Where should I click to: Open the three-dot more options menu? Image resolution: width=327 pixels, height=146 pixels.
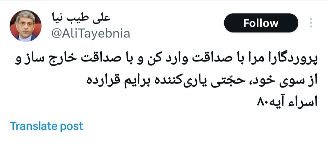[311, 23]
